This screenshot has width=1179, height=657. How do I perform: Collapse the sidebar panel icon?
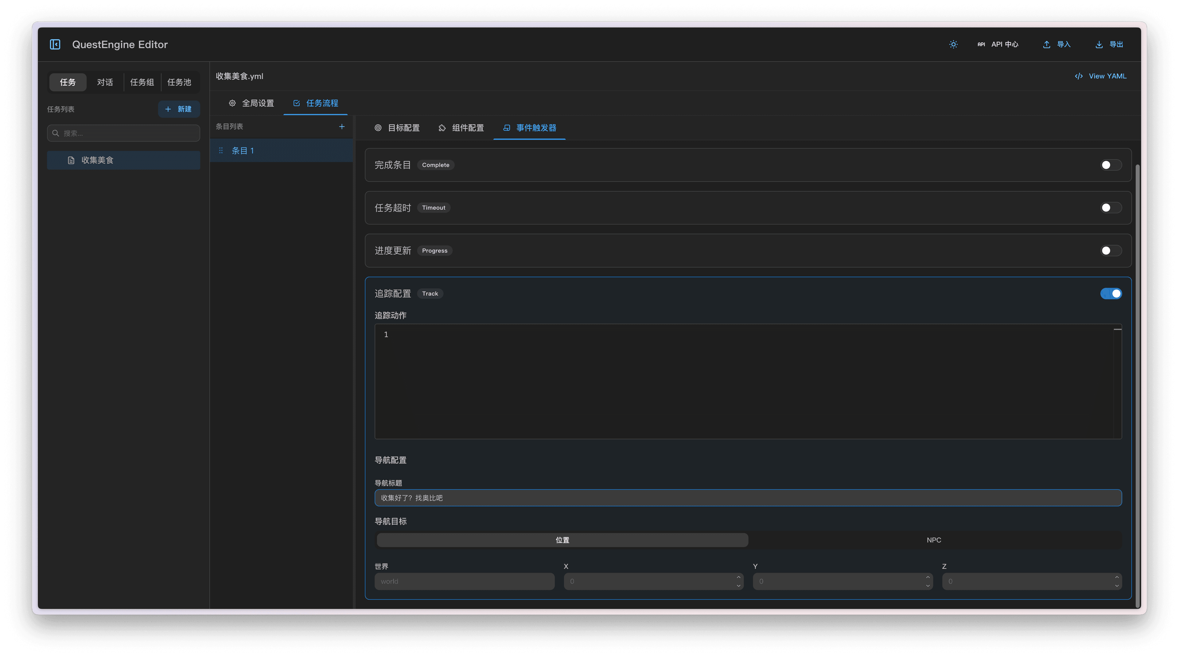pos(55,44)
